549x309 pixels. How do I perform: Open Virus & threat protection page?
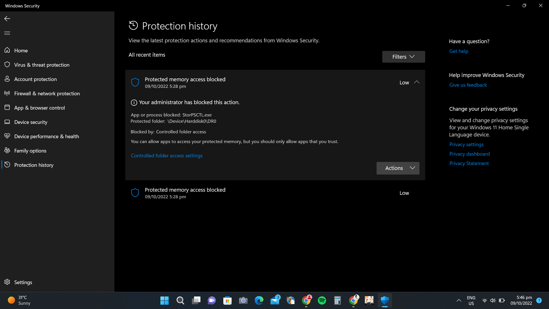pyautogui.click(x=42, y=65)
